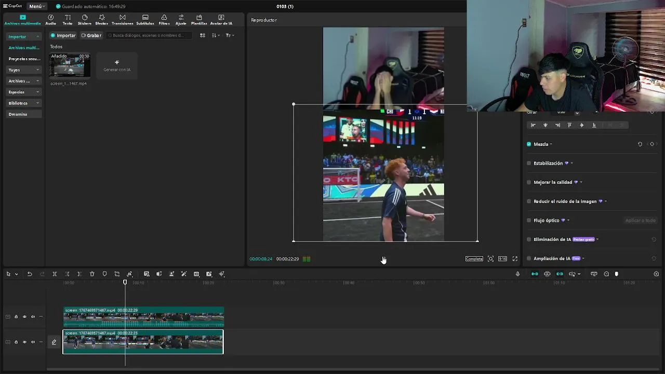Image resolution: width=665 pixels, height=374 pixels.
Task: Click the Grabar button
Action: pyautogui.click(x=91, y=35)
